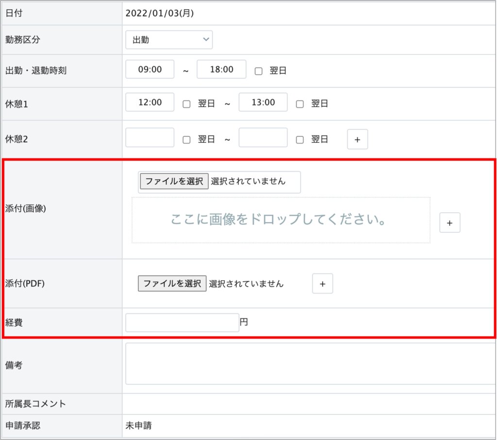
Task: Enable 翌日 checkbox for the 休憩2 start time
Action: point(186,140)
